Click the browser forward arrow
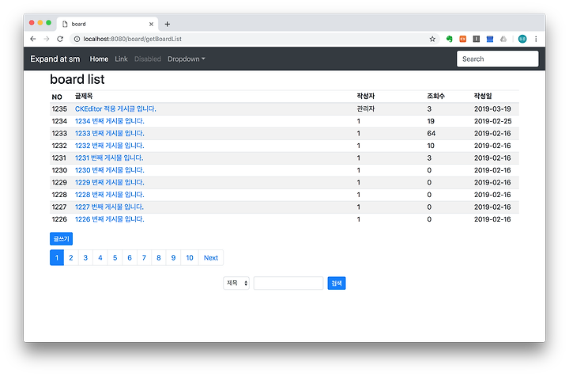The width and height of the screenshot is (569, 376). tap(47, 39)
